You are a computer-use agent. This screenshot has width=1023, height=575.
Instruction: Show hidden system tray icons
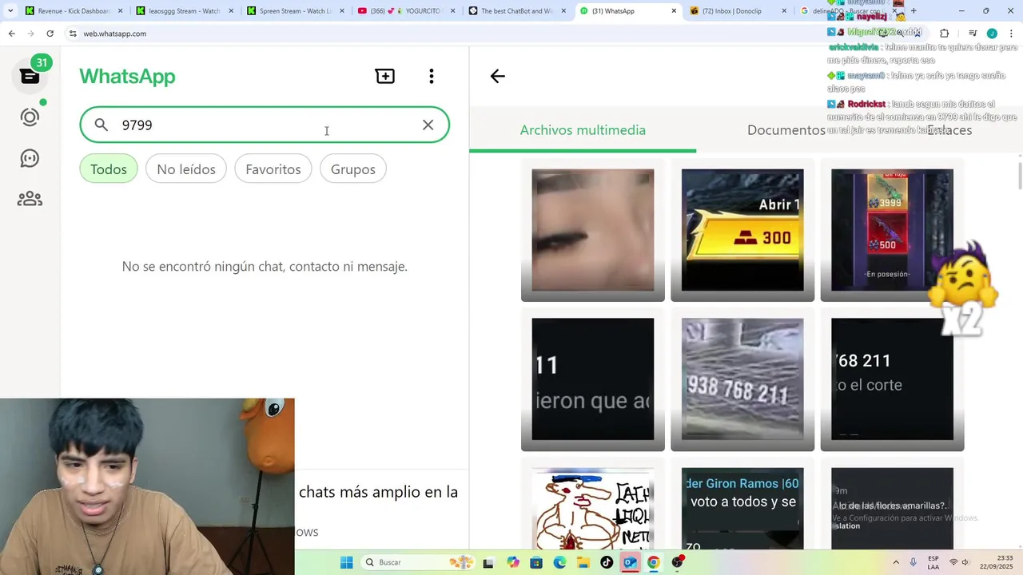[x=895, y=562]
